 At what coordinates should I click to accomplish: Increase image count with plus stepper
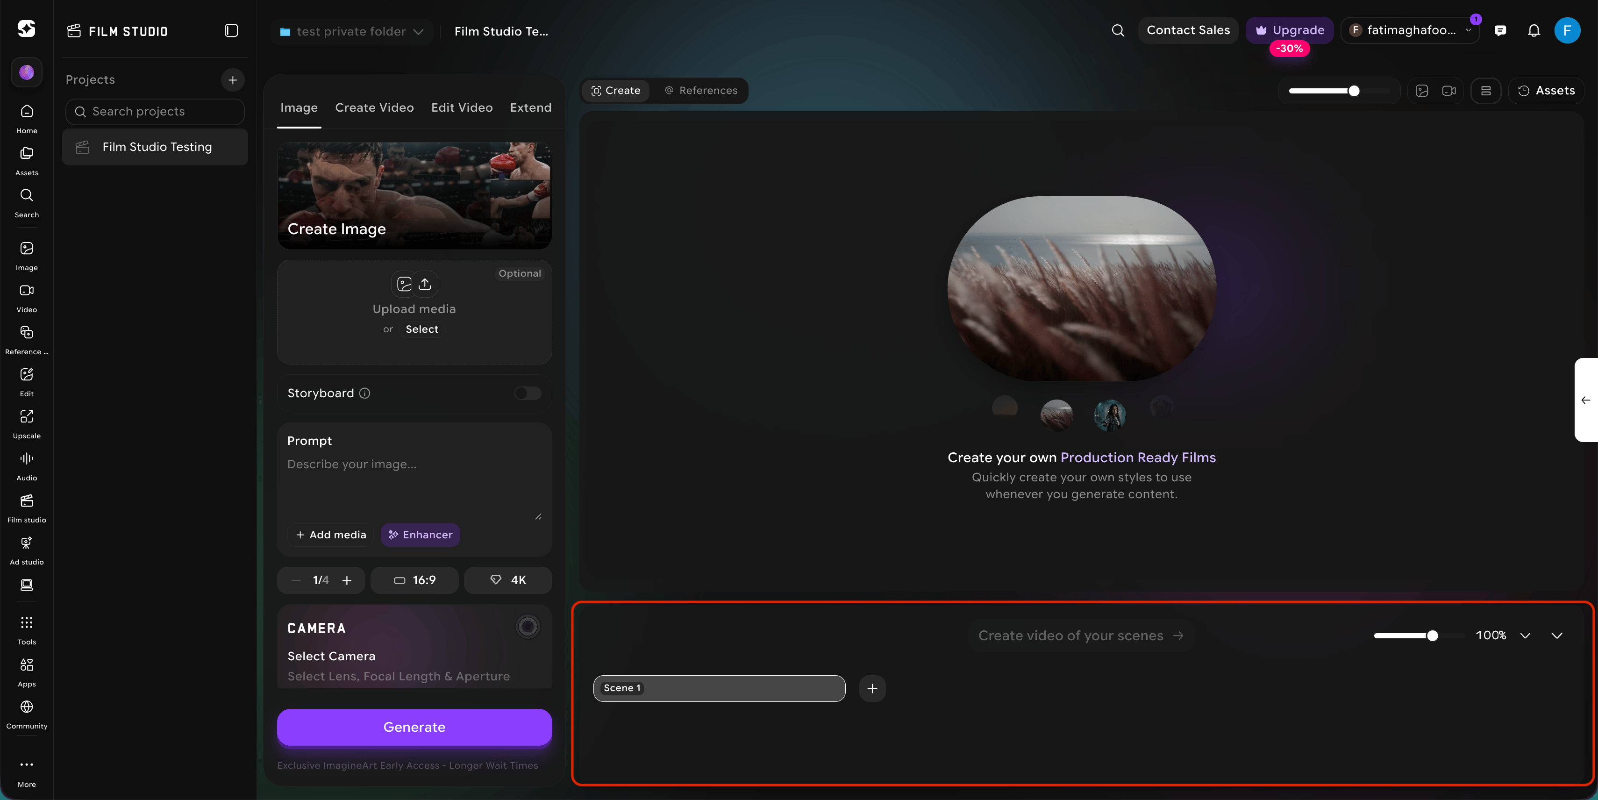[347, 580]
